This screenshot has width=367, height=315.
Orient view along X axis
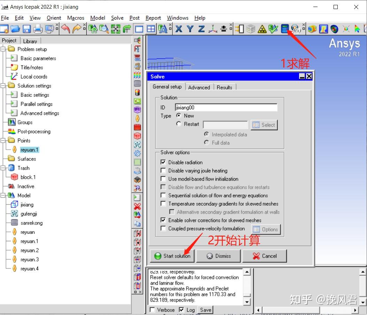179,29
